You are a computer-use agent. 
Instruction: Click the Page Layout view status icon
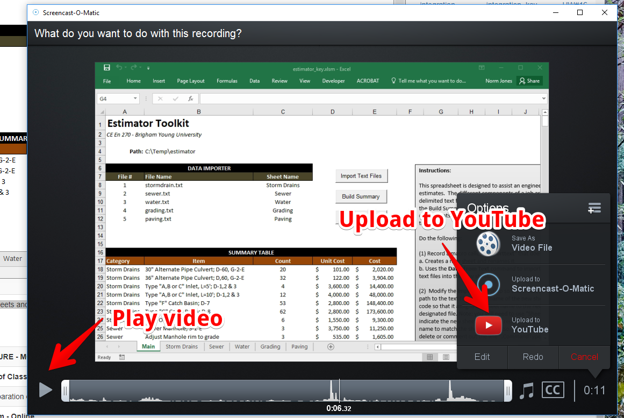(446, 357)
